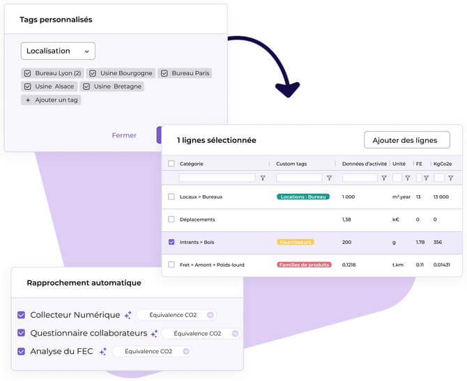The width and height of the screenshot is (467, 381).
Task: Click the sparkle icon next to Collecteur Numérique
Action: click(x=128, y=316)
